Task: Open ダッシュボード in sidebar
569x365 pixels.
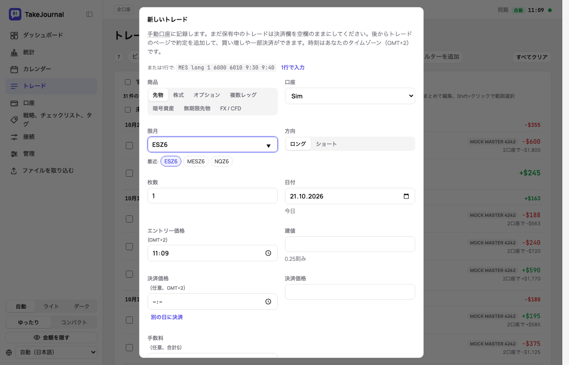Action: click(51, 35)
